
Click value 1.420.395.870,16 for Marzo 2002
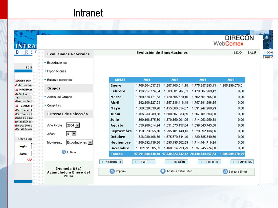[176, 97]
